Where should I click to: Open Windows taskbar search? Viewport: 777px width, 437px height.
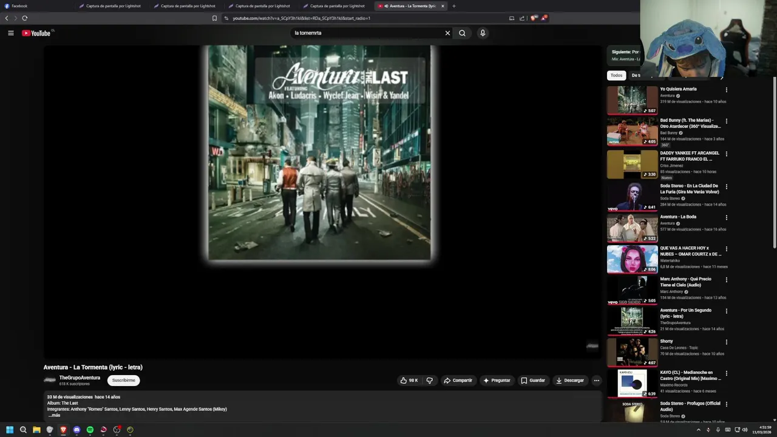click(23, 430)
